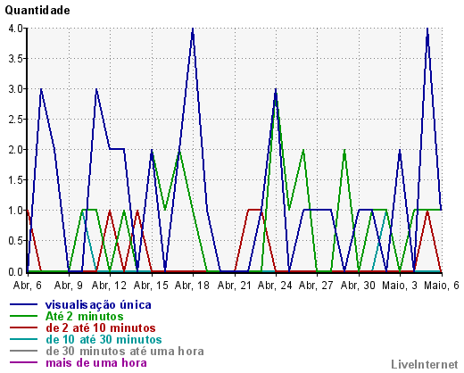Click the blue legend line swatch
The height and width of the screenshot is (373, 464).
coord(23,304)
